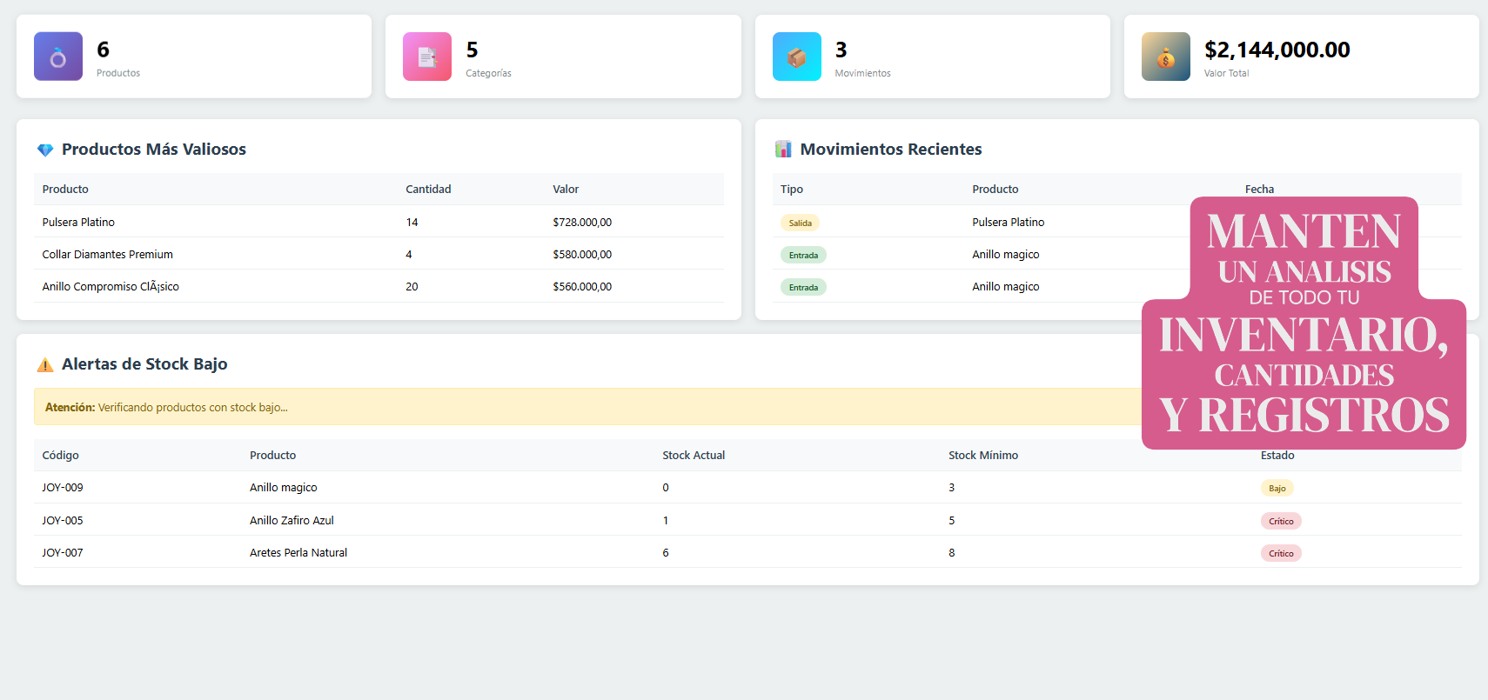
Task: Click the Collar Diamantes Premium row name
Action: 107,255
